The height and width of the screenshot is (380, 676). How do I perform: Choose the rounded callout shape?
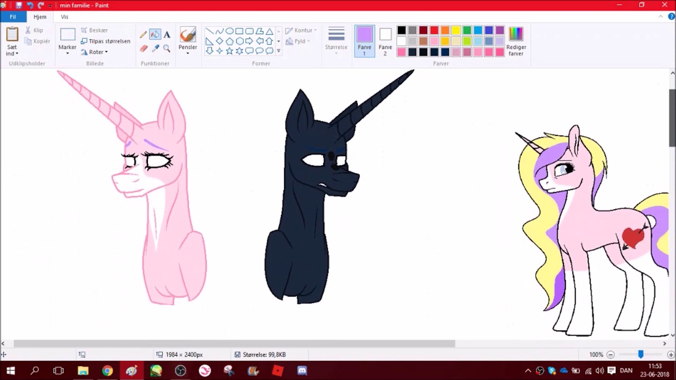pos(249,51)
